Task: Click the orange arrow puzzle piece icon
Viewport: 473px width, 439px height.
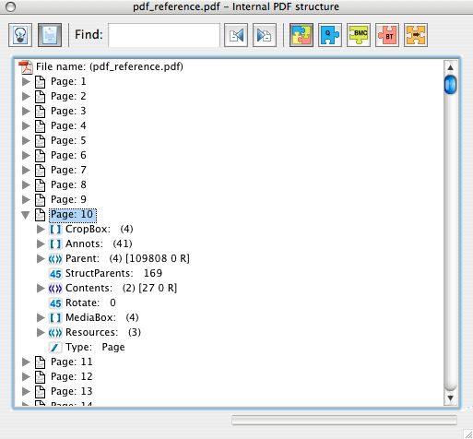Action: pos(416,35)
